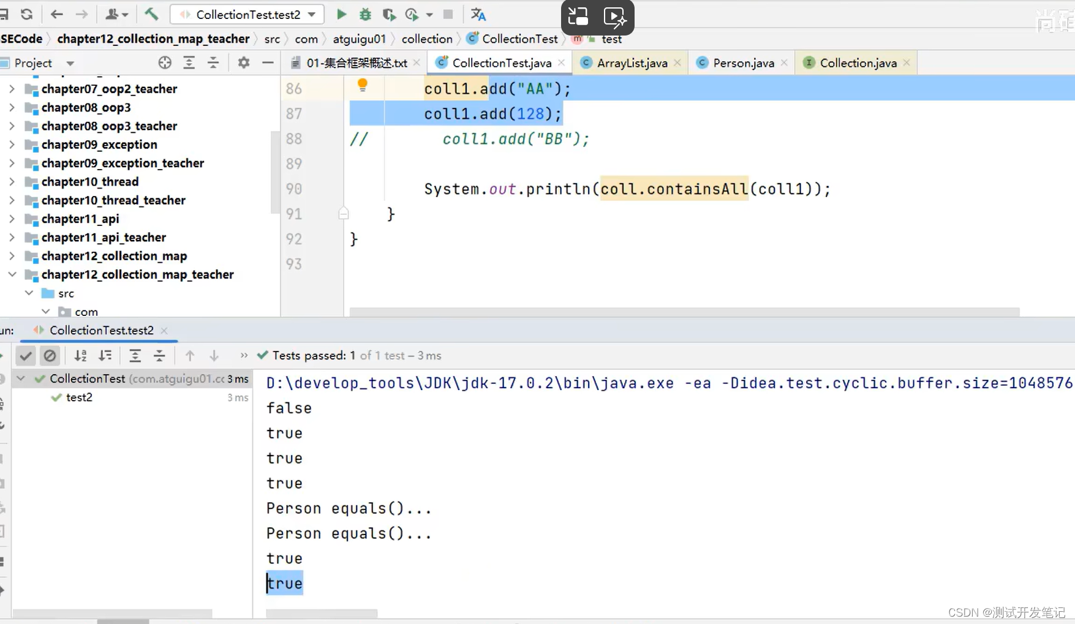Open the profiler run icon

coord(412,14)
